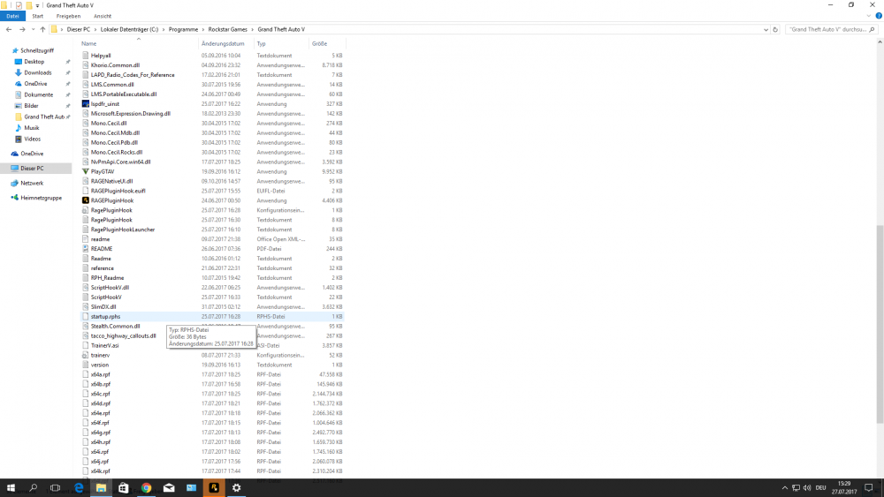Viewport: 884px width, 497px height.
Task: Navigate to Lokaler Datenträger (C:) breadcrumb
Action: (129, 29)
